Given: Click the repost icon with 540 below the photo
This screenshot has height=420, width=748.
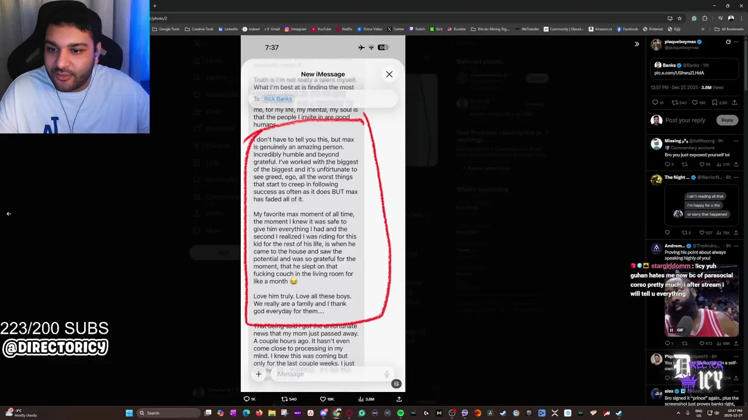Looking at the screenshot, I should point(289,399).
